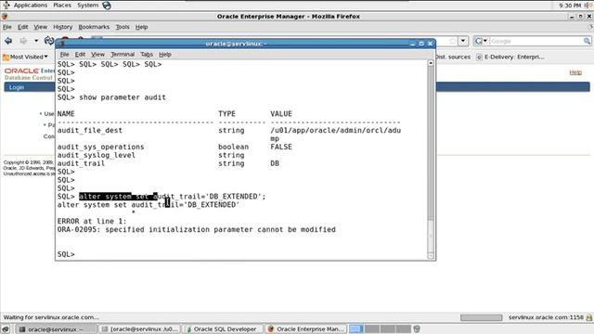Click the bookmark star in URL bar
Screen dimensions: 594x334
click(453, 41)
